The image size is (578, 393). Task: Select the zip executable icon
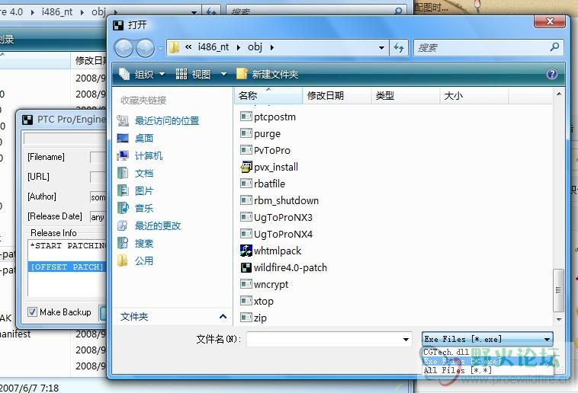[x=246, y=318]
